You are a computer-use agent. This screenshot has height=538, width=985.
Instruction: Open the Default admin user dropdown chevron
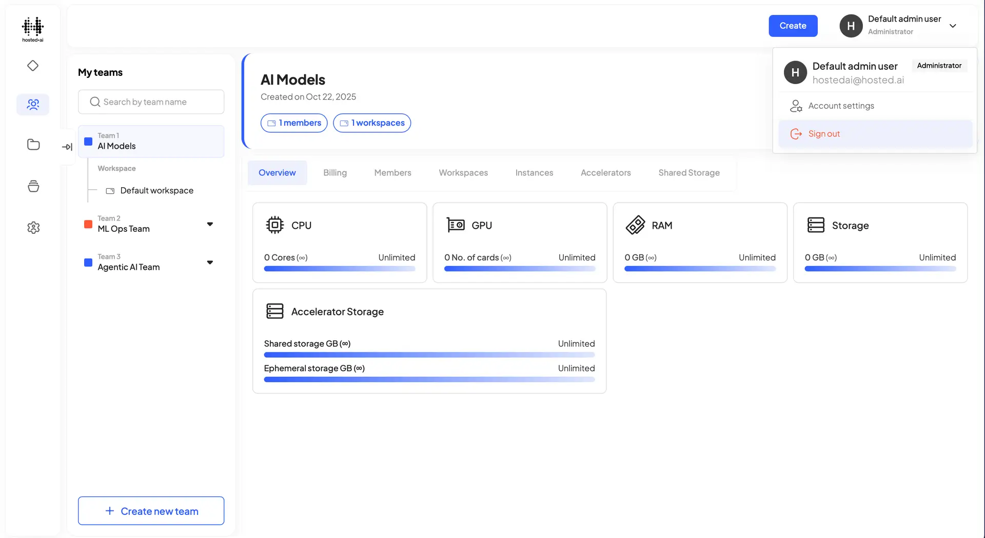954,25
